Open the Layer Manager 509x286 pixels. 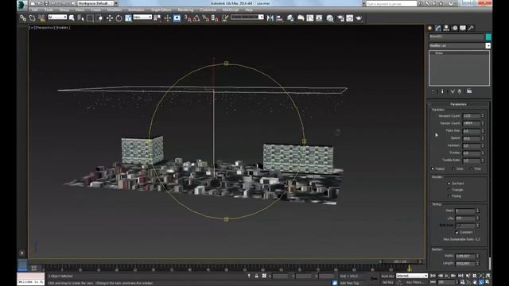coord(290,18)
